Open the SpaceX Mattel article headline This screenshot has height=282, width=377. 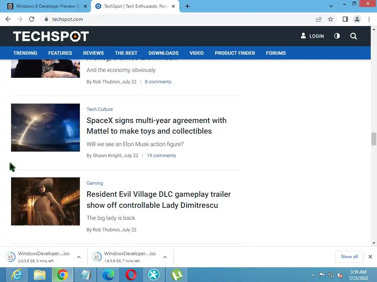(156, 126)
